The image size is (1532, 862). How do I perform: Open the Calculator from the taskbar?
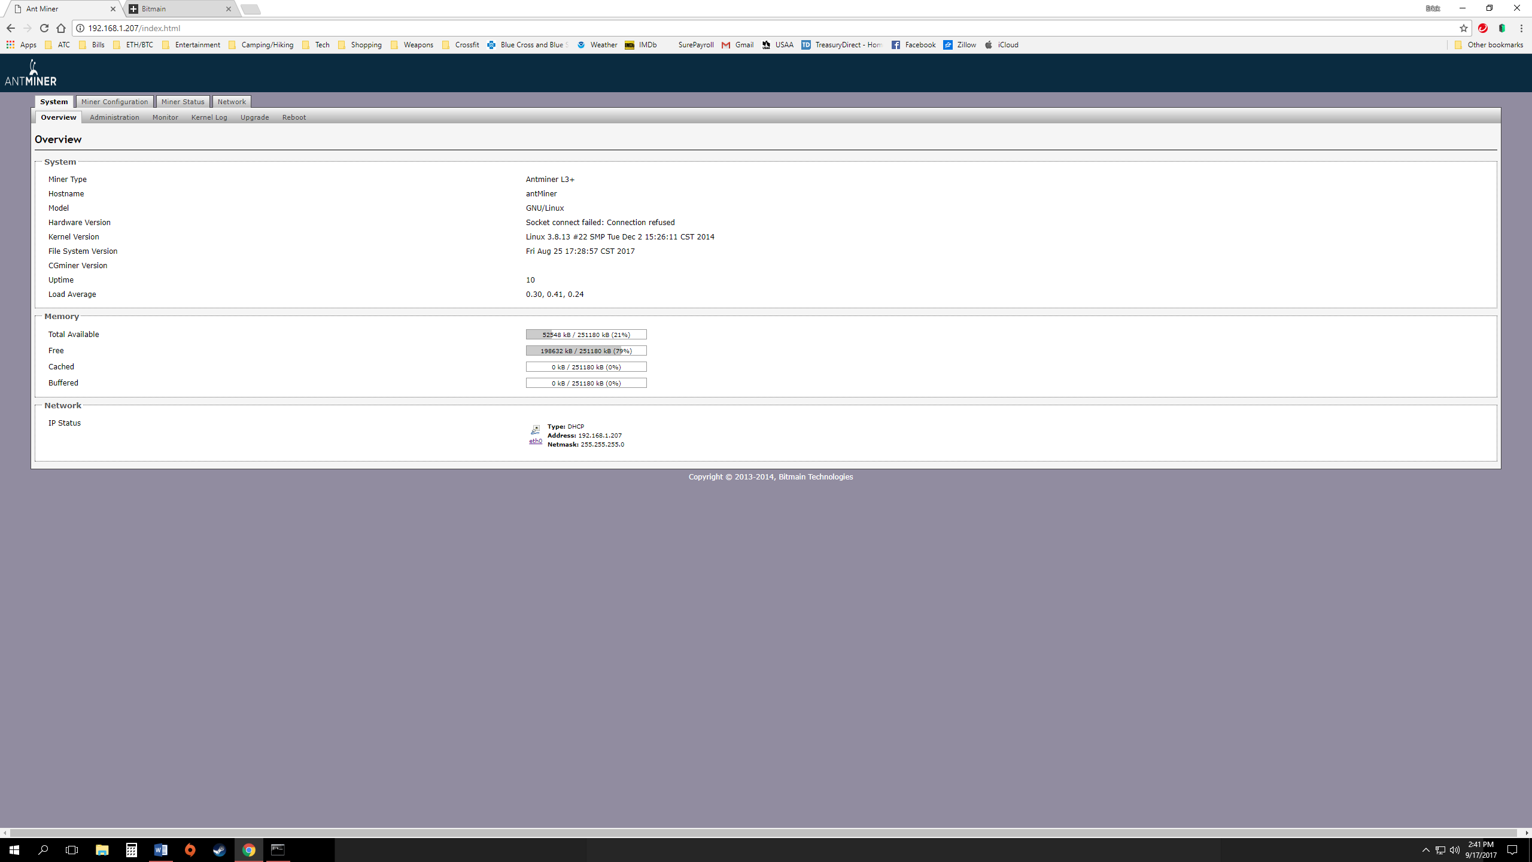(x=132, y=850)
